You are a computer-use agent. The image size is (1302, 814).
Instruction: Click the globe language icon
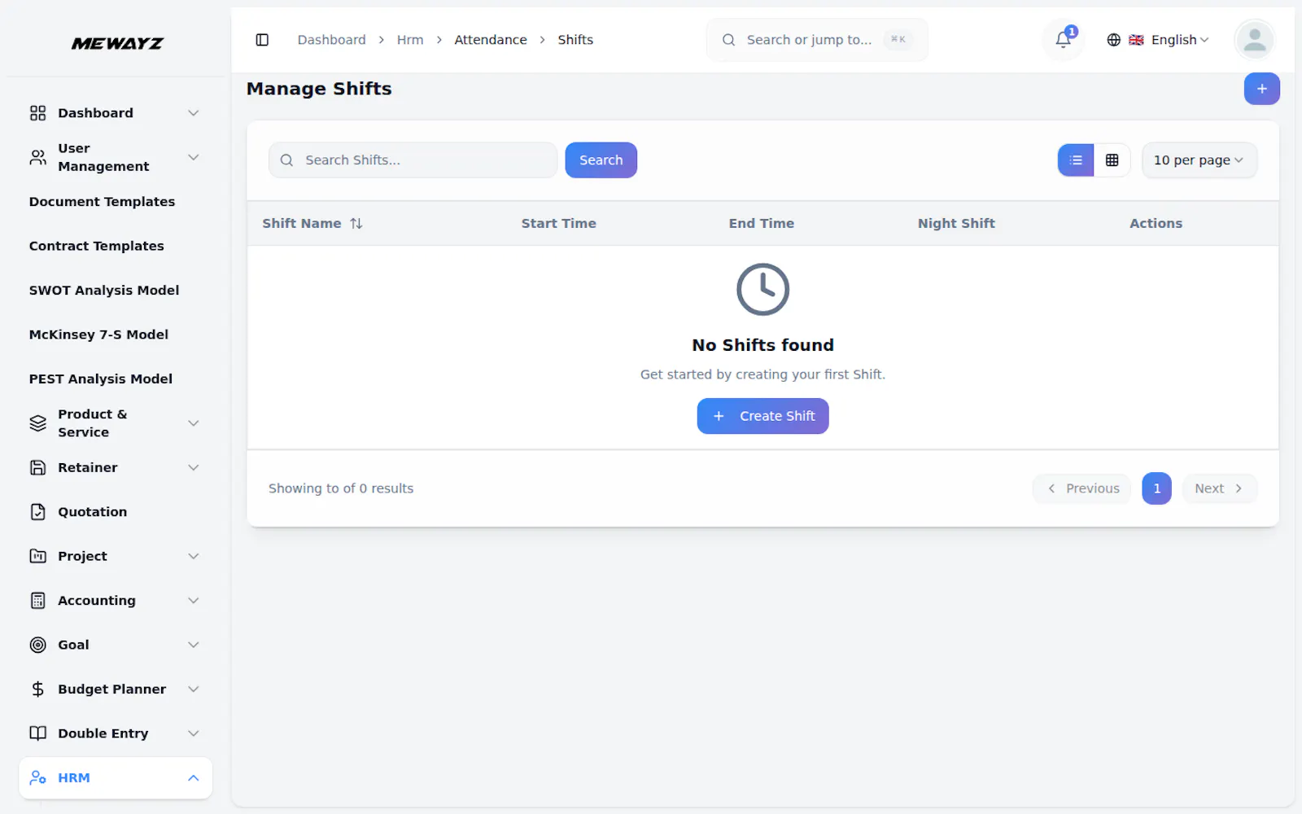[1113, 40]
